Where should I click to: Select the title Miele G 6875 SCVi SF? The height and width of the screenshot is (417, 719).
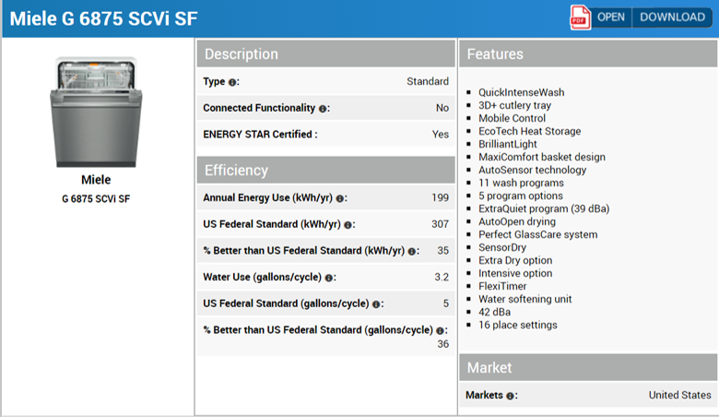tap(103, 18)
